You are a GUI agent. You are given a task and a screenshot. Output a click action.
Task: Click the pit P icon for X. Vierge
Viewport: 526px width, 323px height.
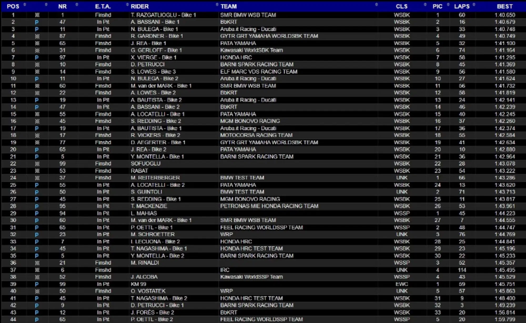(37, 58)
